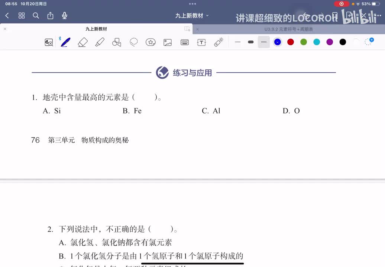Select the highlighter tool
The image size is (385, 267).
point(100,42)
